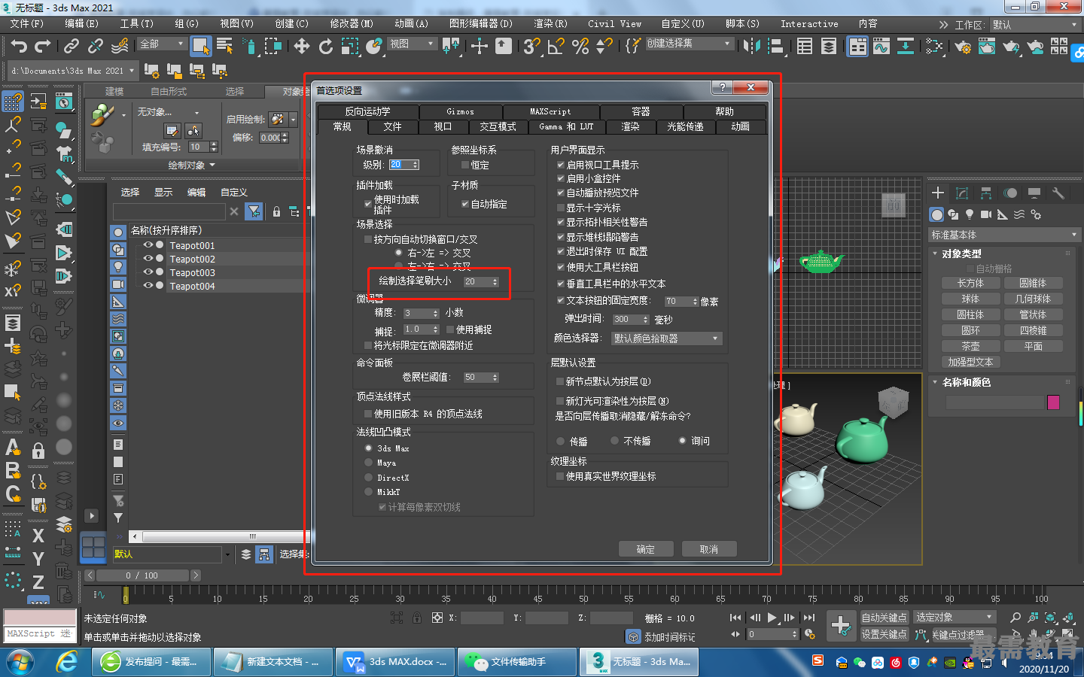This screenshot has width=1084, height=677.
Task: Switch to the Gizmos preferences tab
Action: coord(460,111)
